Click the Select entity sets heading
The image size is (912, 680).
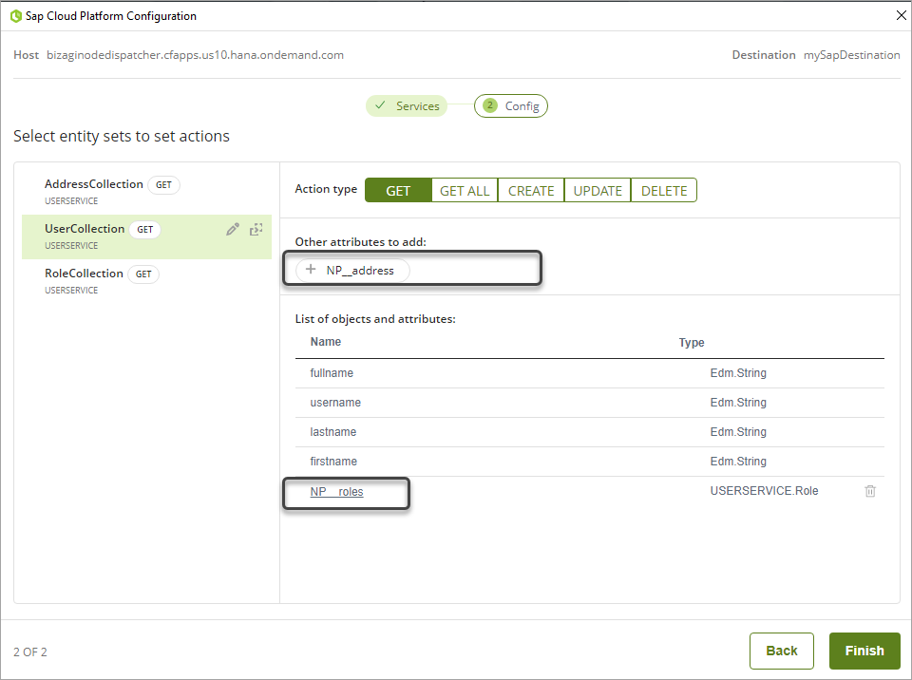122,136
